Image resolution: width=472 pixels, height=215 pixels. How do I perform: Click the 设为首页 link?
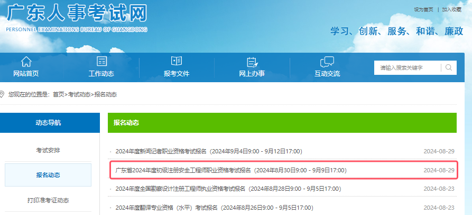(423, 9)
